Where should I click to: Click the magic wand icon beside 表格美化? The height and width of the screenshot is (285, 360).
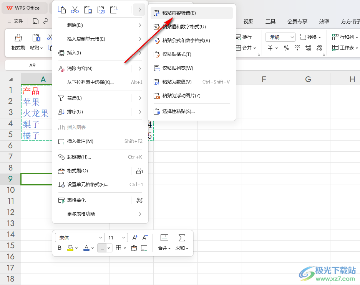[139, 200]
